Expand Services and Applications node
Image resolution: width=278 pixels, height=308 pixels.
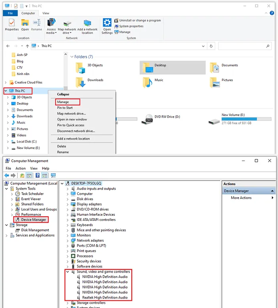coord(6,235)
